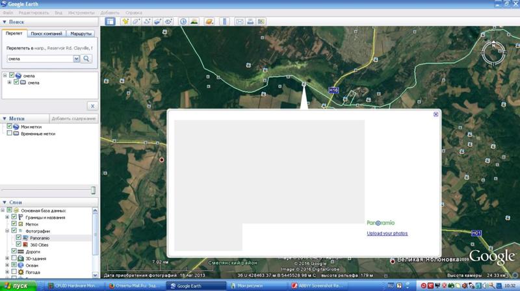Open the Добавить menu
The width and height of the screenshot is (520, 291).
[110, 12]
